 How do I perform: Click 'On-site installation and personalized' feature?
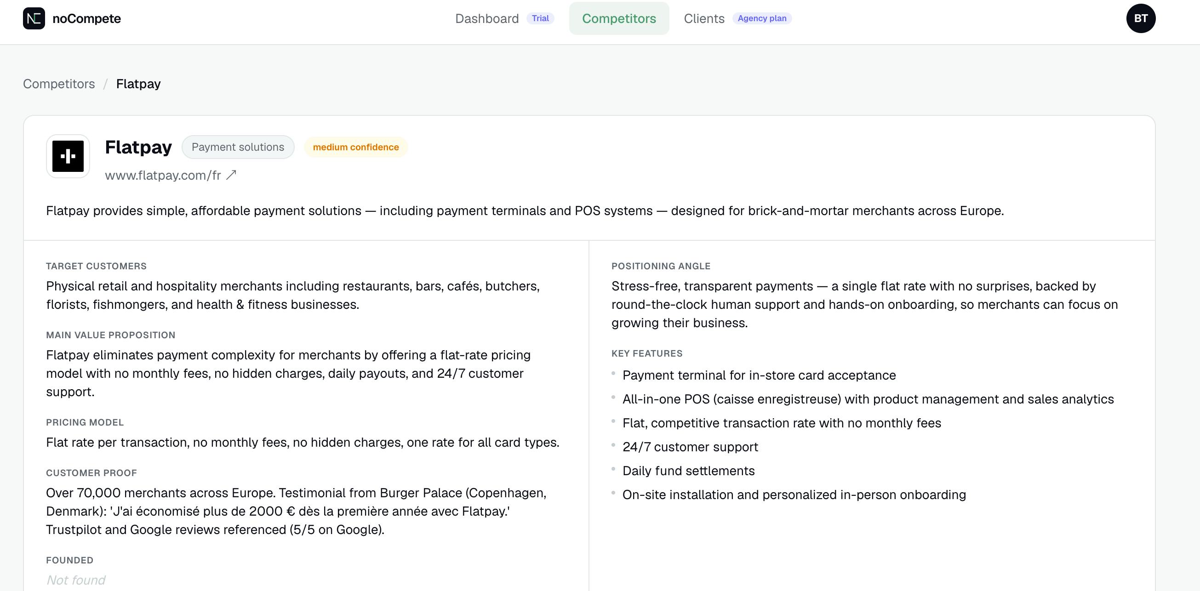[794, 494]
